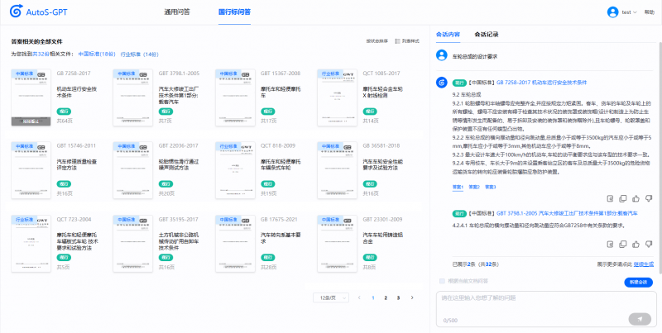Filter by 行业标准 (14份) link

(140, 53)
